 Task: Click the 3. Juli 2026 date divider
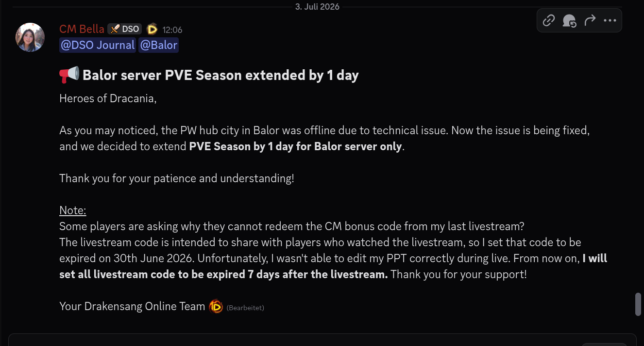point(317,7)
